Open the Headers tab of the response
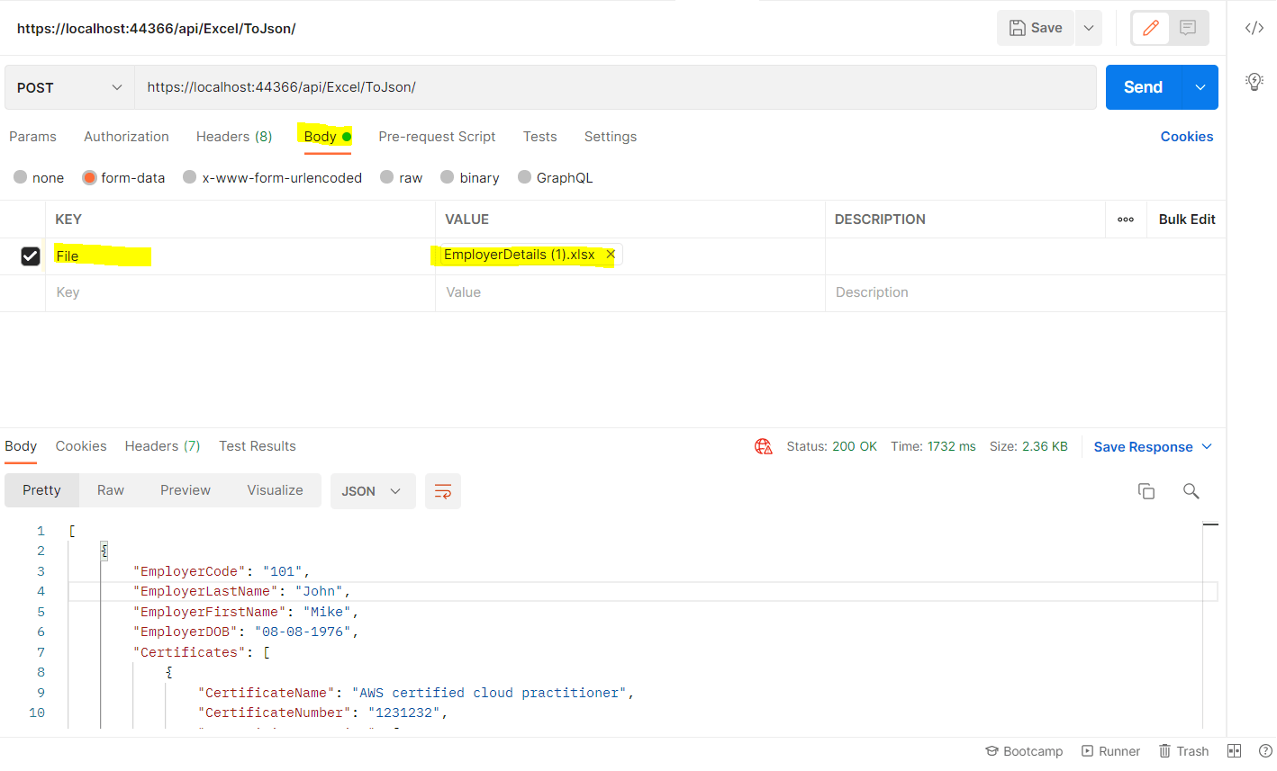This screenshot has height=771, width=1277. (162, 445)
